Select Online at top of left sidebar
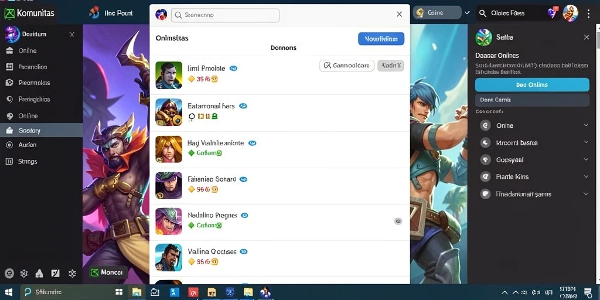This screenshot has width=600, height=300. [42, 50]
